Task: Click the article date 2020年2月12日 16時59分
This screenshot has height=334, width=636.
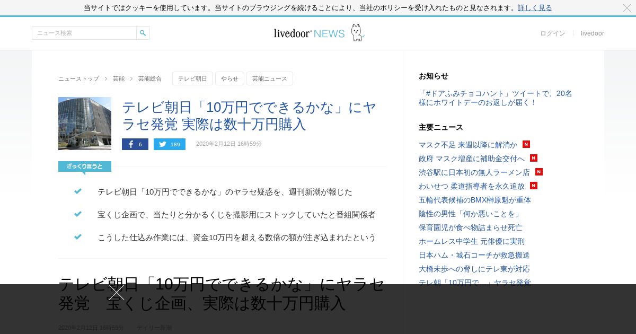Action: point(229,144)
